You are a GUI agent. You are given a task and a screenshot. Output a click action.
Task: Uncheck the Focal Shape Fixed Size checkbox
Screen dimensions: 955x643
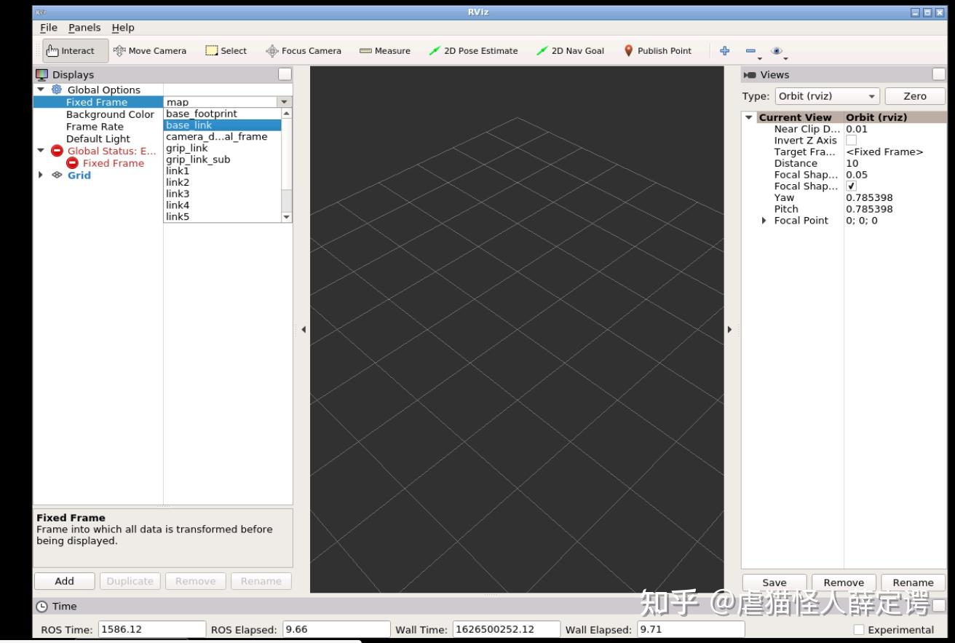point(852,186)
